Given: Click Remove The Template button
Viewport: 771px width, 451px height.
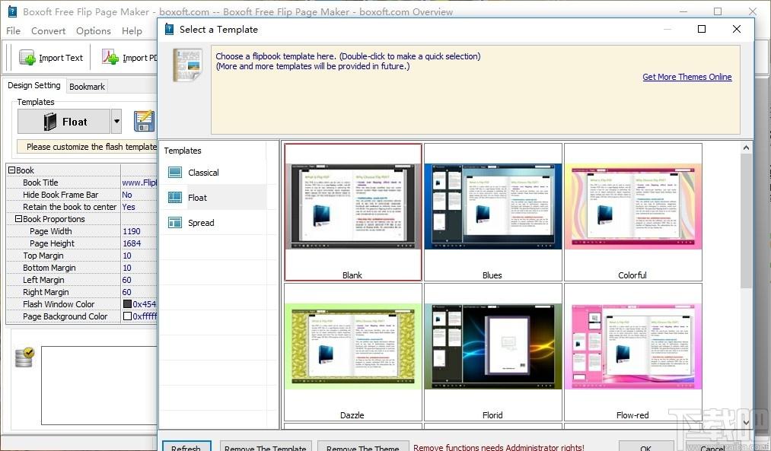Looking at the screenshot, I should 266,446.
